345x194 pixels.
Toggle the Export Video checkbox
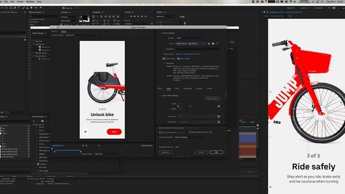(x=164, y=59)
